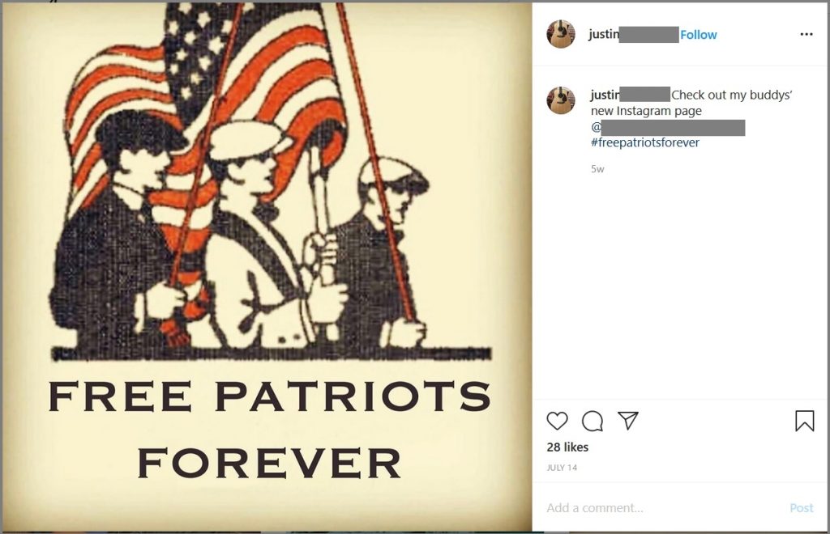Click the FOREVER text in the image
The image size is (830, 534).
point(269,463)
